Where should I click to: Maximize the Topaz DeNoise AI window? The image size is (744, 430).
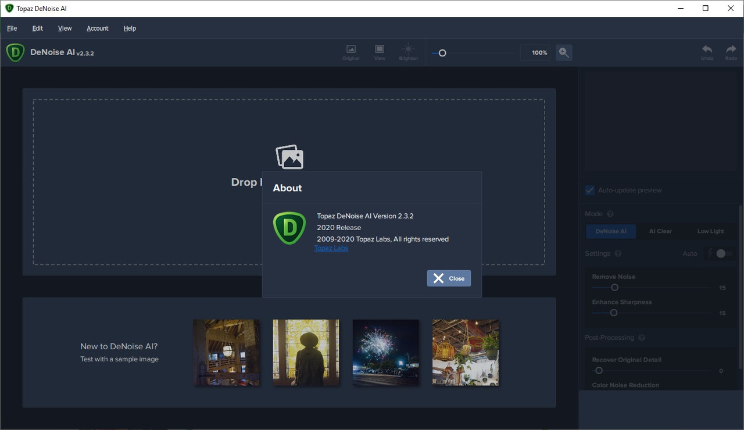pos(706,8)
